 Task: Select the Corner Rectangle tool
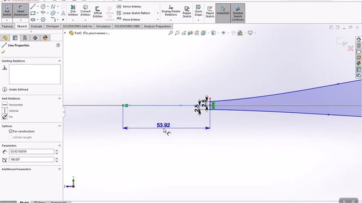(x=33, y=13)
